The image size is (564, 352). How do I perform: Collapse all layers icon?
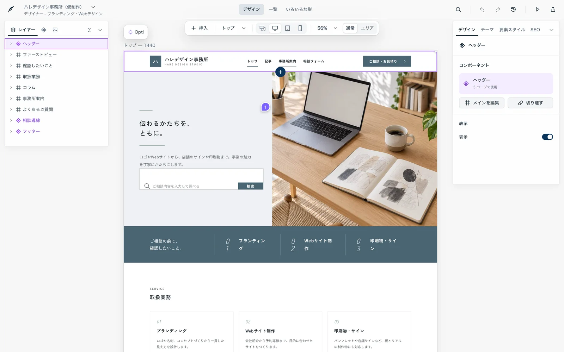point(89,30)
